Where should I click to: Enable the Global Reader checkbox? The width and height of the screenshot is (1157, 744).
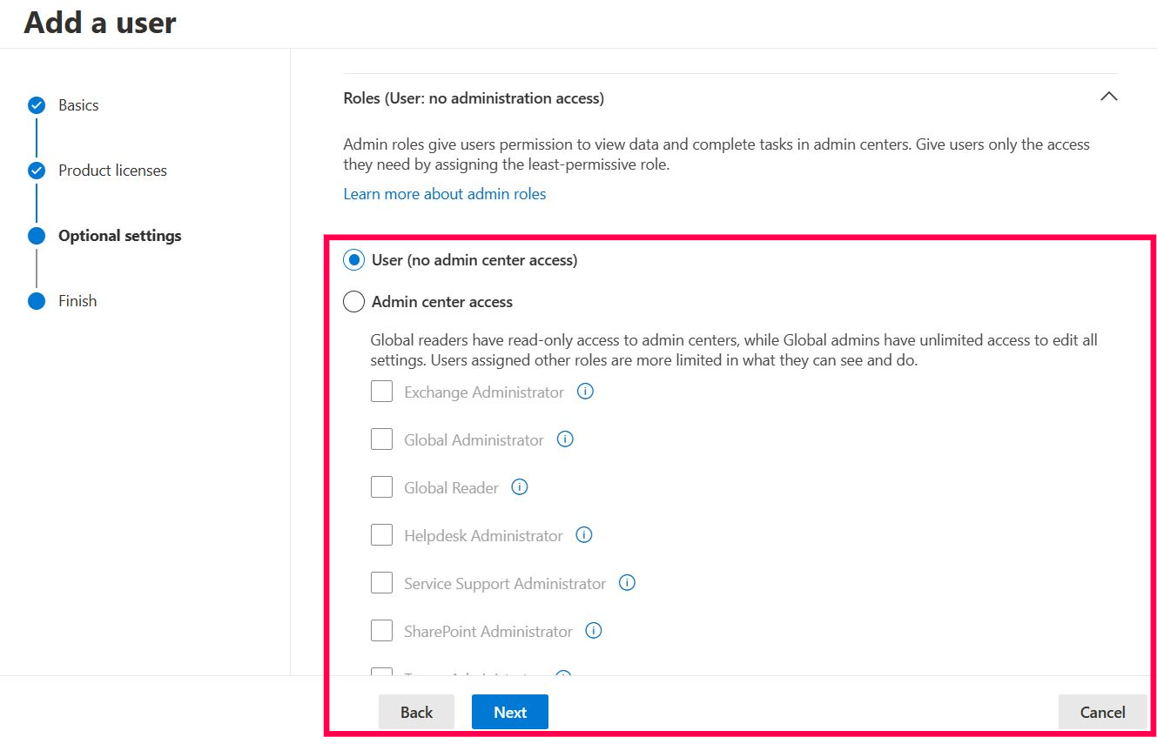(381, 487)
